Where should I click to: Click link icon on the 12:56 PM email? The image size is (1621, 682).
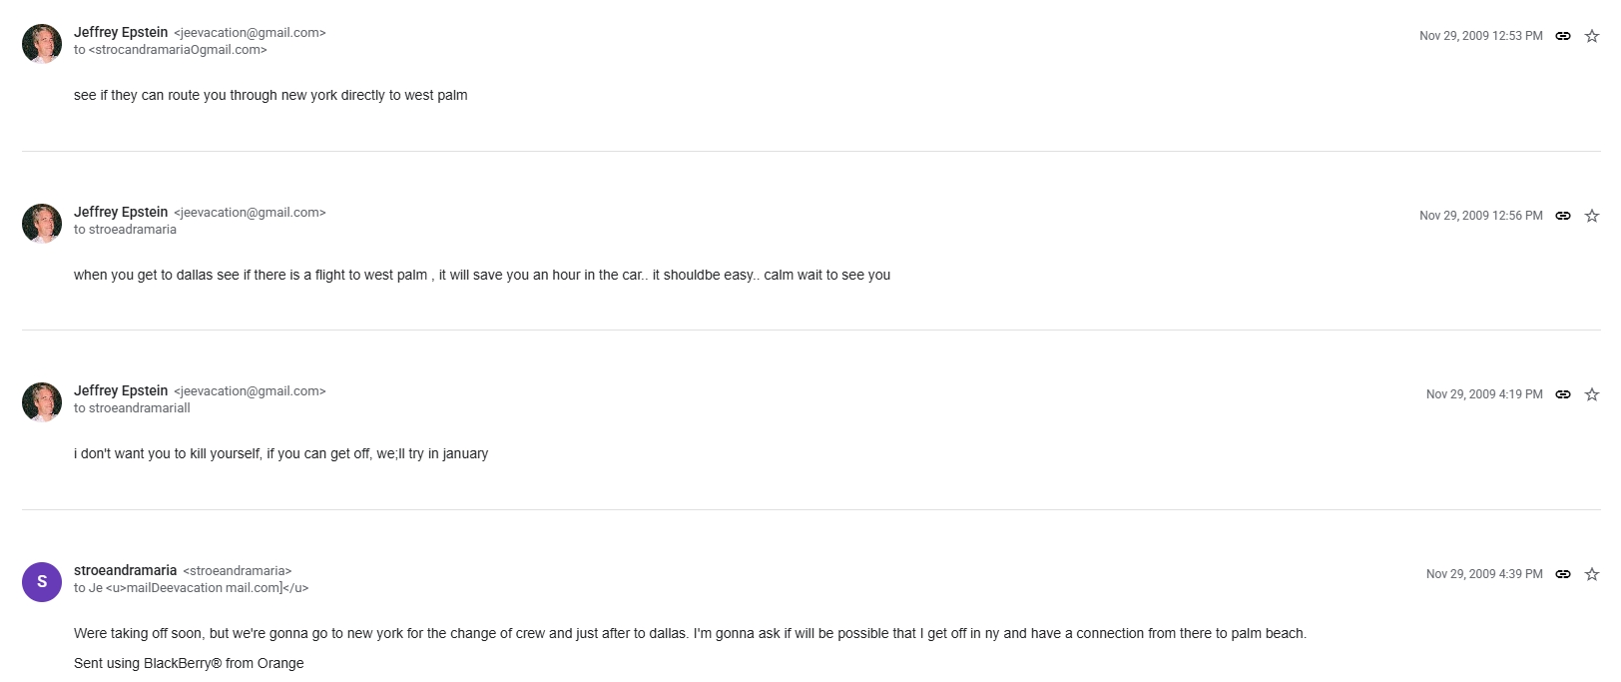pyautogui.click(x=1563, y=216)
